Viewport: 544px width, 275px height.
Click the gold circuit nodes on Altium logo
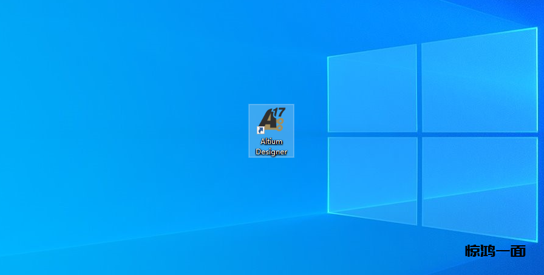[277, 126]
